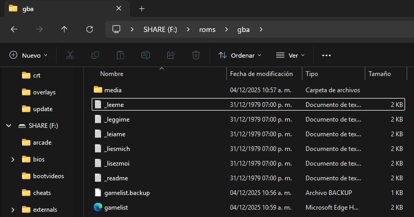Click the Paste clipboard icon
The image size is (414, 217).
[121, 55]
